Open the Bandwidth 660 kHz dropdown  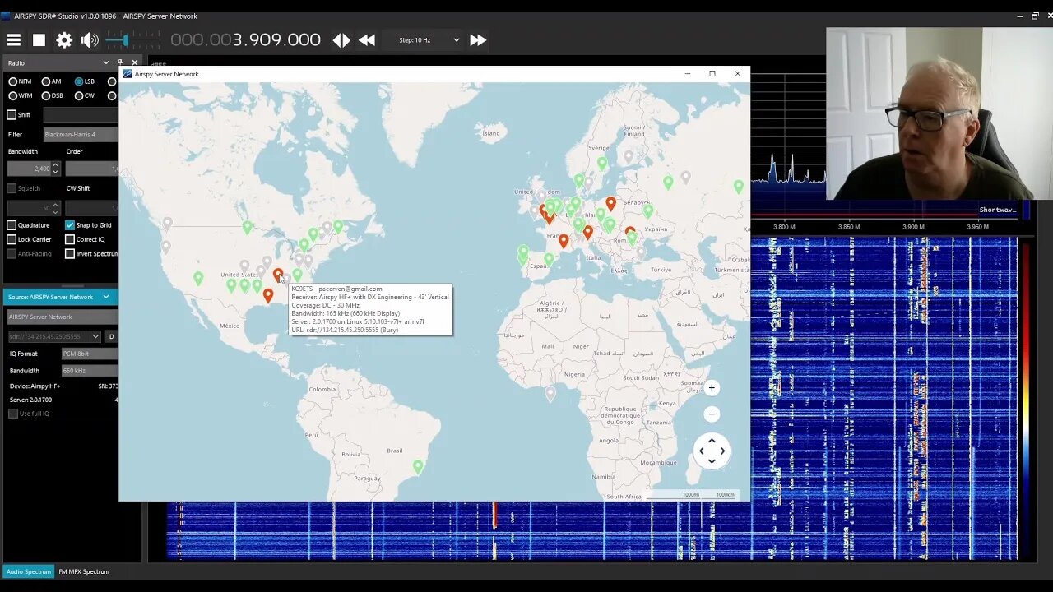(x=90, y=371)
